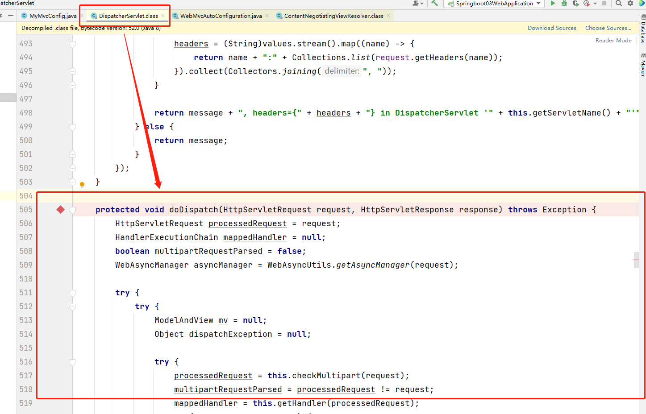Open the ContentNegotiatingViewResolver.class tab

333,16
